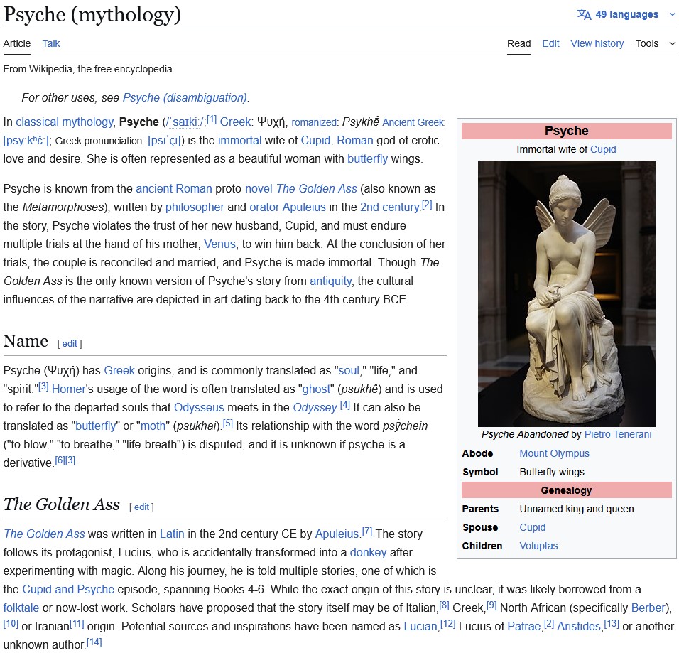Click the Roman link in the intro
Image resolution: width=679 pixels, height=653 pixels.
click(355, 141)
